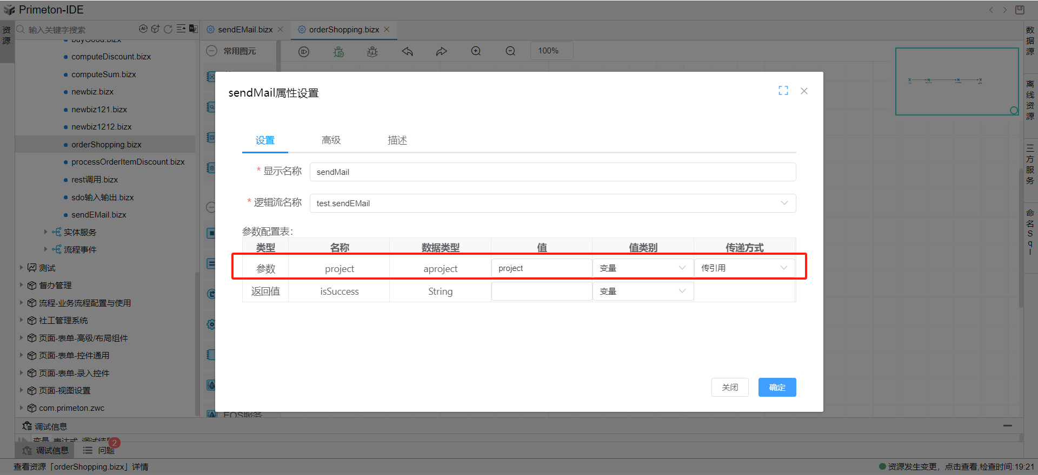Open the 传引用 传递方式 dropdown
The width and height of the screenshot is (1038, 475).
pos(744,268)
